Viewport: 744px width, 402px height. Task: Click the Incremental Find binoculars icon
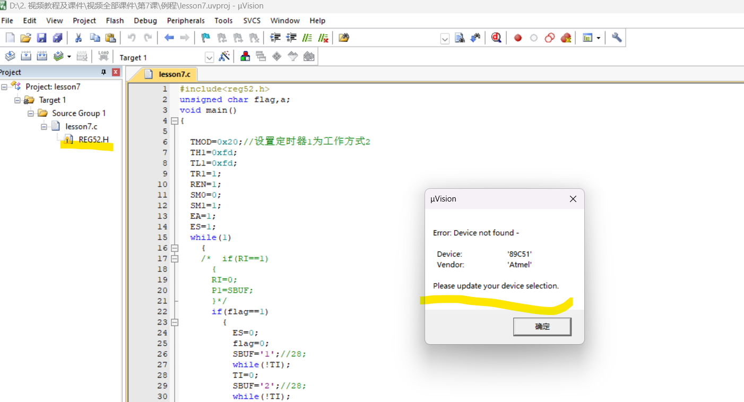click(x=475, y=38)
